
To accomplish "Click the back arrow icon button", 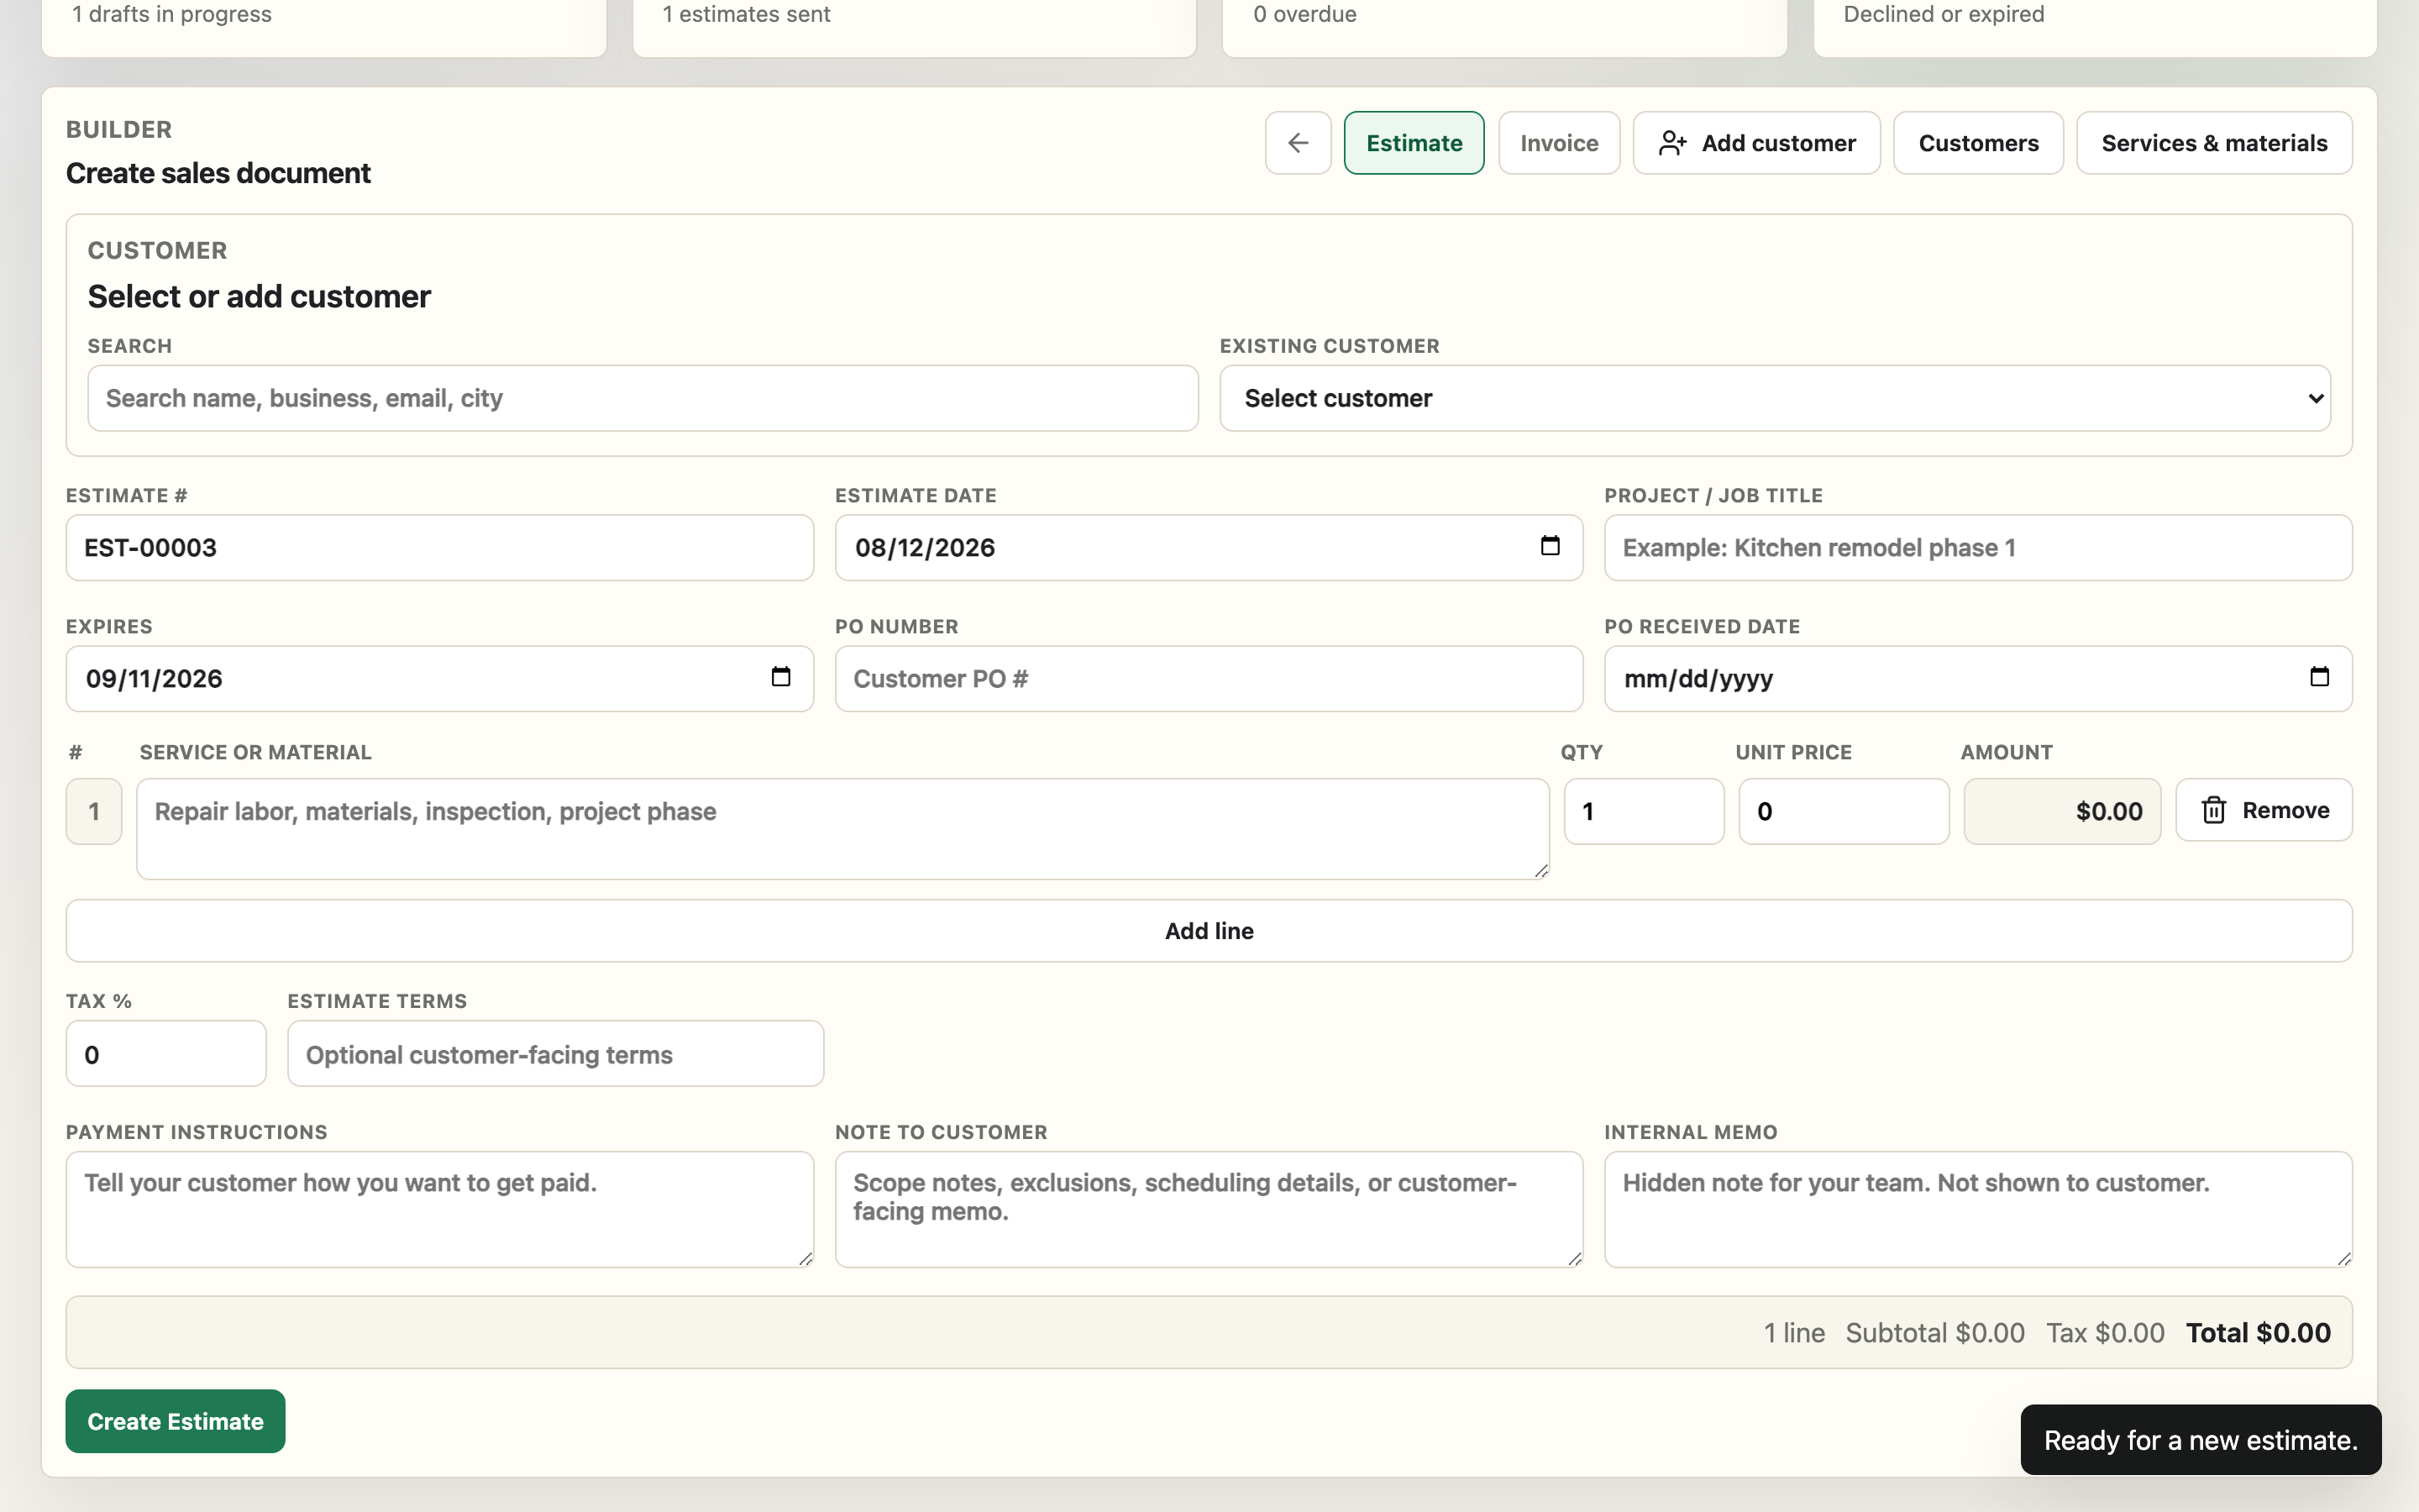I will [1298, 143].
